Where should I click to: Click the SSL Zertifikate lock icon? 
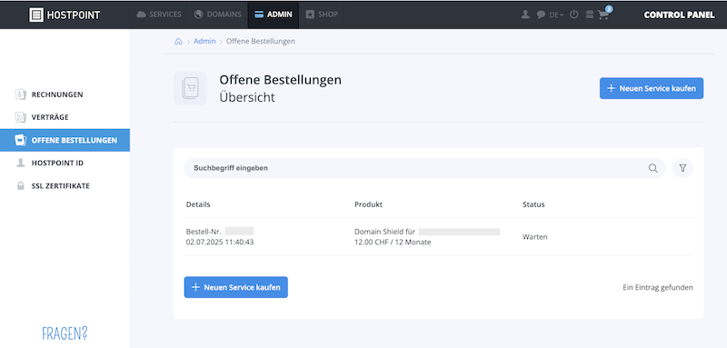point(20,186)
